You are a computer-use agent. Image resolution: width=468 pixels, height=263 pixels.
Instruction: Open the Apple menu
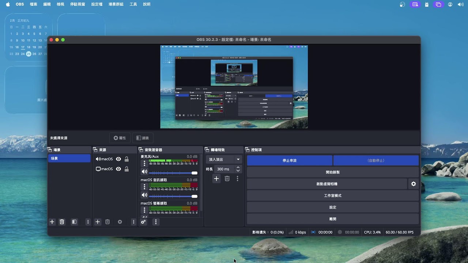(8, 4)
